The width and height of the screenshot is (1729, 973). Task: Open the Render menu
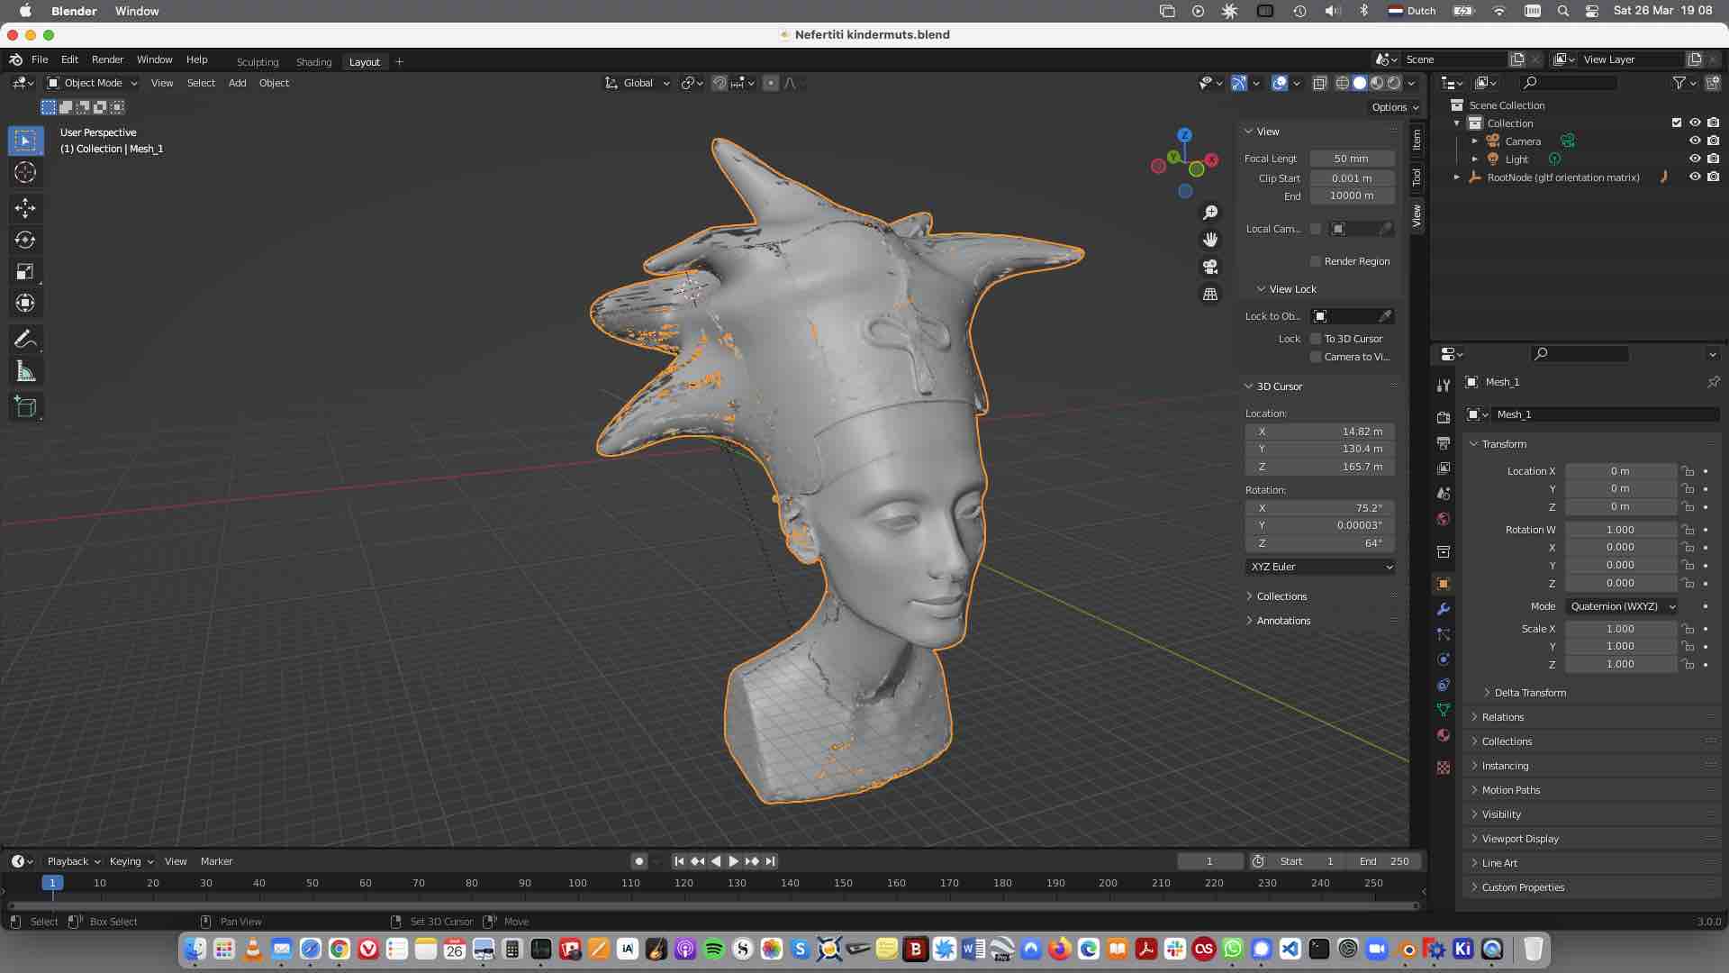tap(107, 59)
